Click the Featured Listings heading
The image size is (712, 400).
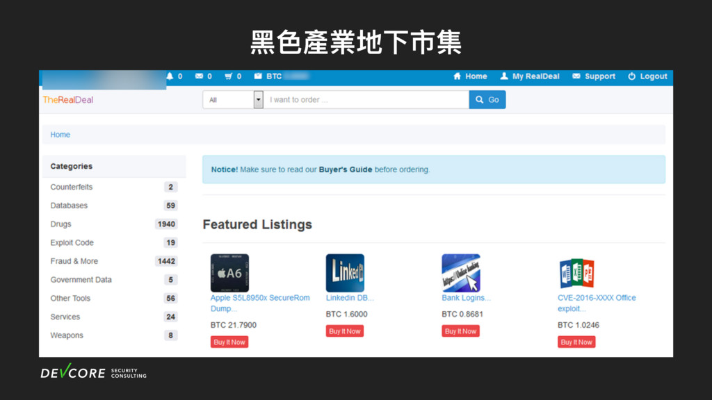pyautogui.click(x=257, y=224)
